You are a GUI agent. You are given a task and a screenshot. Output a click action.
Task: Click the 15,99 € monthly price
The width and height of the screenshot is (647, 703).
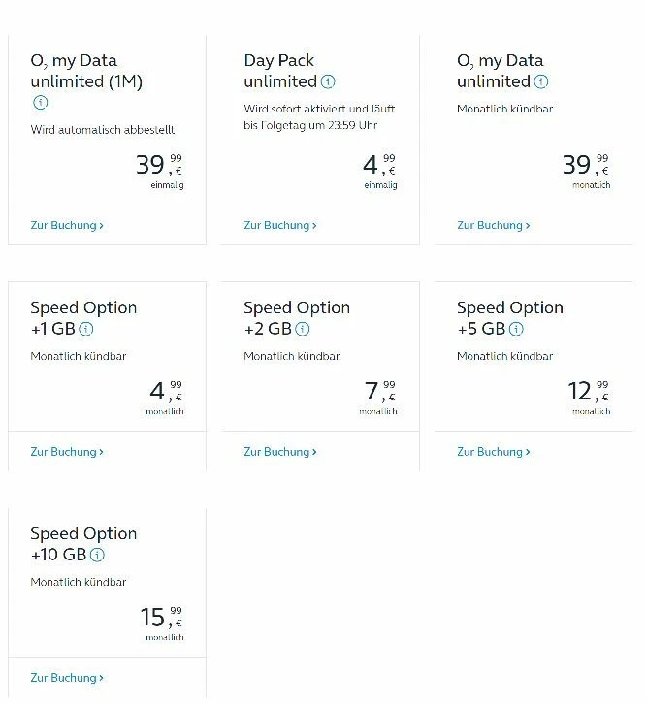click(x=161, y=618)
